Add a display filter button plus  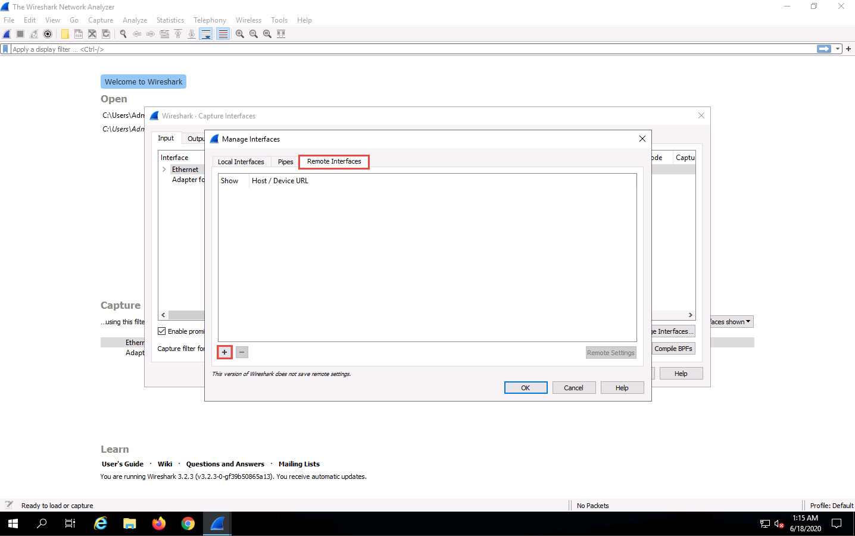[848, 49]
